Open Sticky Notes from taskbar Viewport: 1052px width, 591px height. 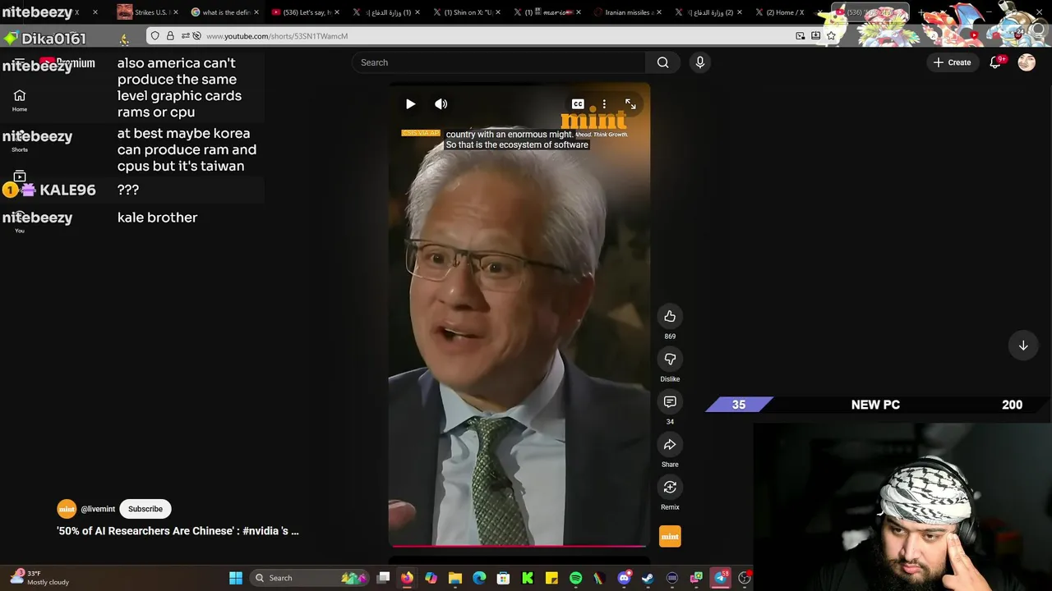tap(551, 578)
